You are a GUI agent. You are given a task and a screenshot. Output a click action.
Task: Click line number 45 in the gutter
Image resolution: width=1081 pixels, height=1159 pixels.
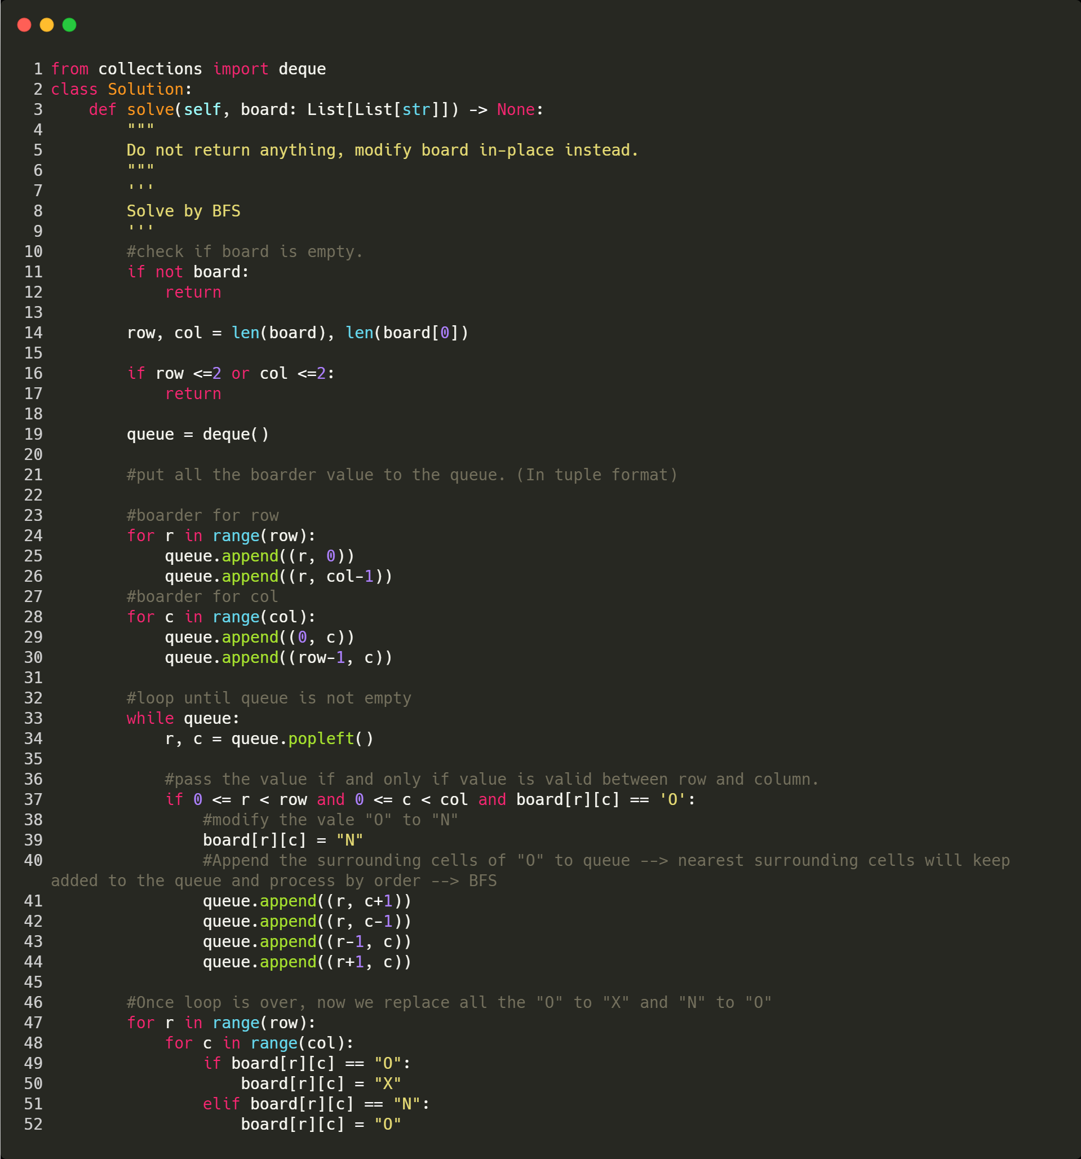pyautogui.click(x=33, y=983)
